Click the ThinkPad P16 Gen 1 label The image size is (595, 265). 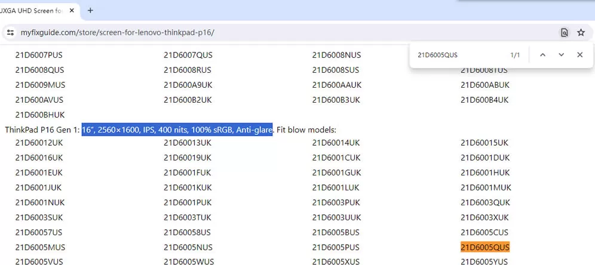click(x=42, y=131)
